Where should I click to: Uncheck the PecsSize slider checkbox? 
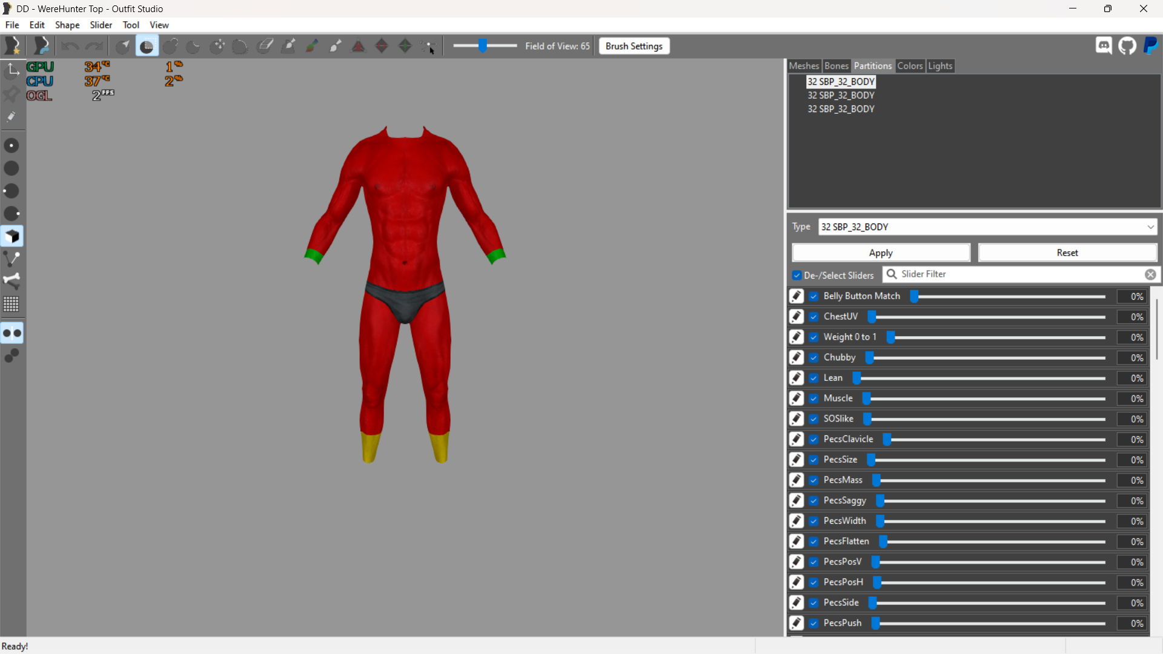click(814, 460)
